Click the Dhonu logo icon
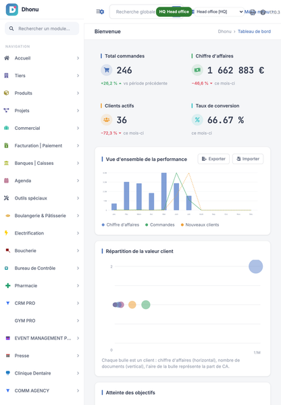 [x=12, y=9]
